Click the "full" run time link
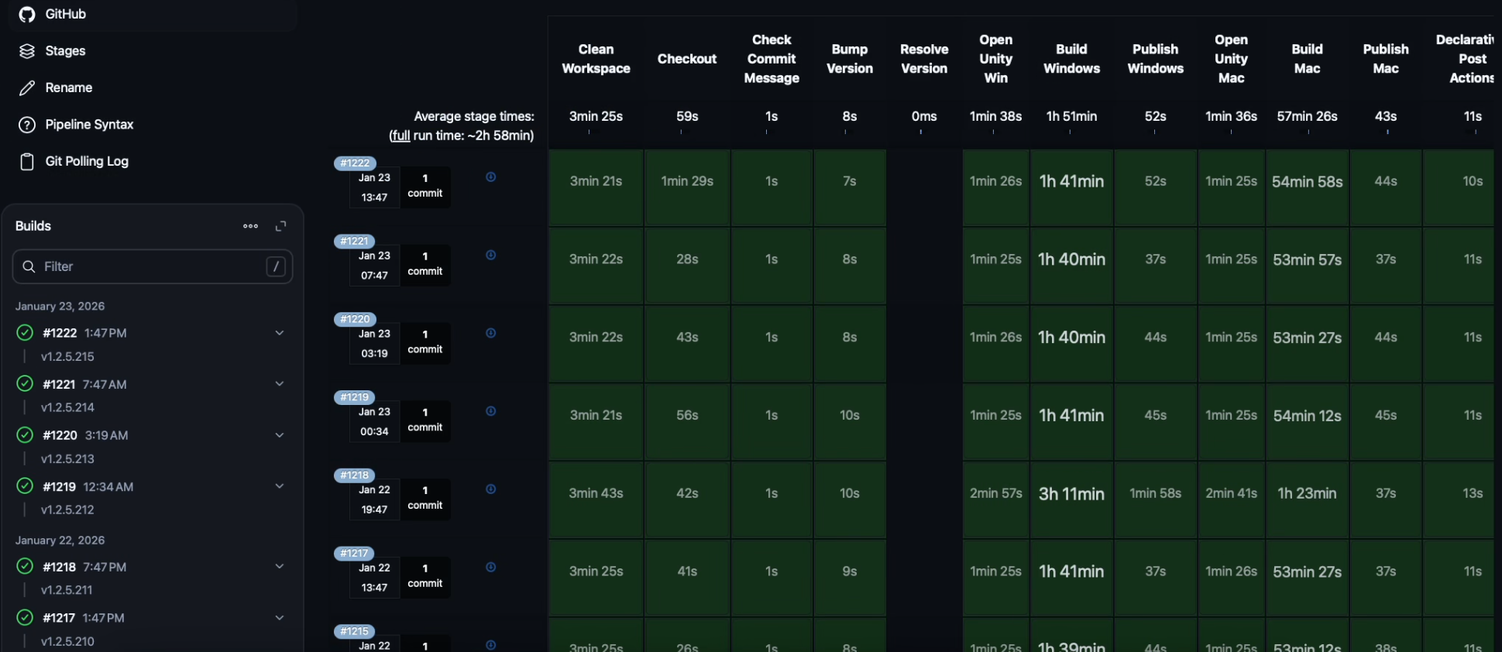 click(x=400, y=136)
